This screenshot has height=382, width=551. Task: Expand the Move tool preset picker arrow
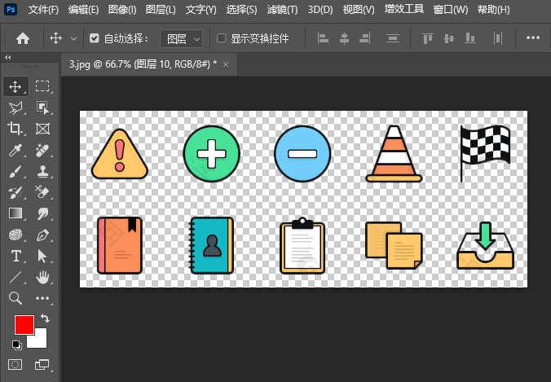[73, 38]
